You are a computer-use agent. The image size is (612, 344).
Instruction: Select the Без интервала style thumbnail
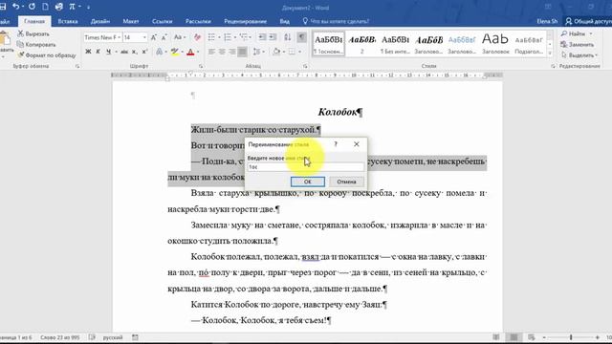[395, 43]
